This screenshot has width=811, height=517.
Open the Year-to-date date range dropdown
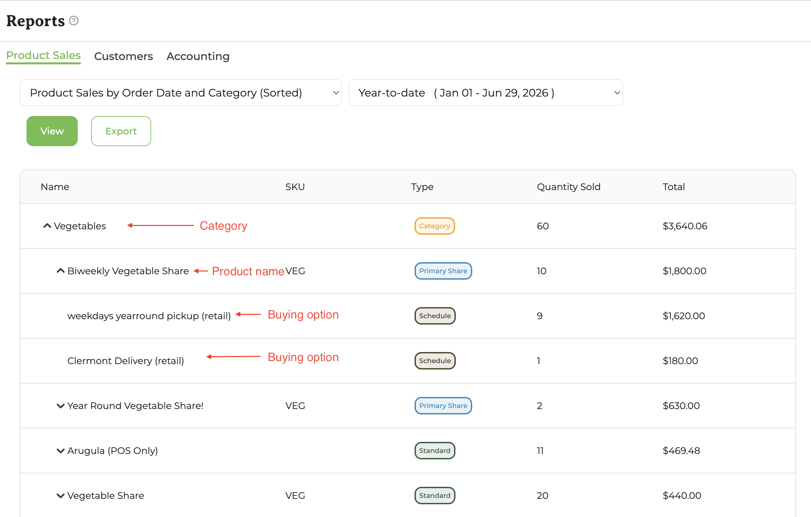[485, 93]
